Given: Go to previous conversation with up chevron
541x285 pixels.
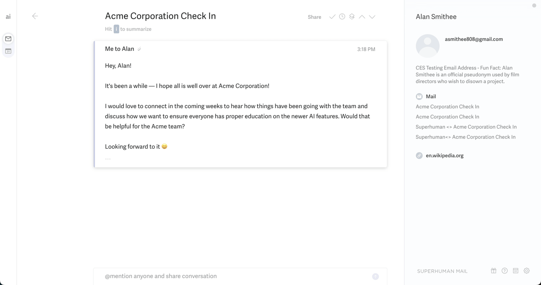Looking at the screenshot, I should [x=362, y=17].
